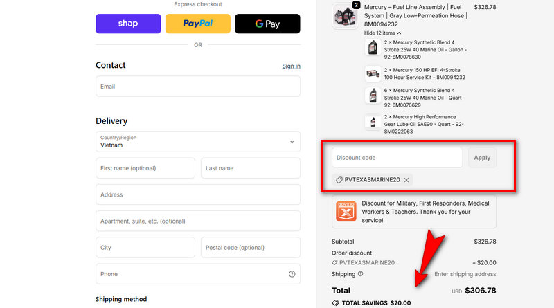Viewport: 554px width, 308px height.
Task: Click the Postal code field
Action: [250, 248]
